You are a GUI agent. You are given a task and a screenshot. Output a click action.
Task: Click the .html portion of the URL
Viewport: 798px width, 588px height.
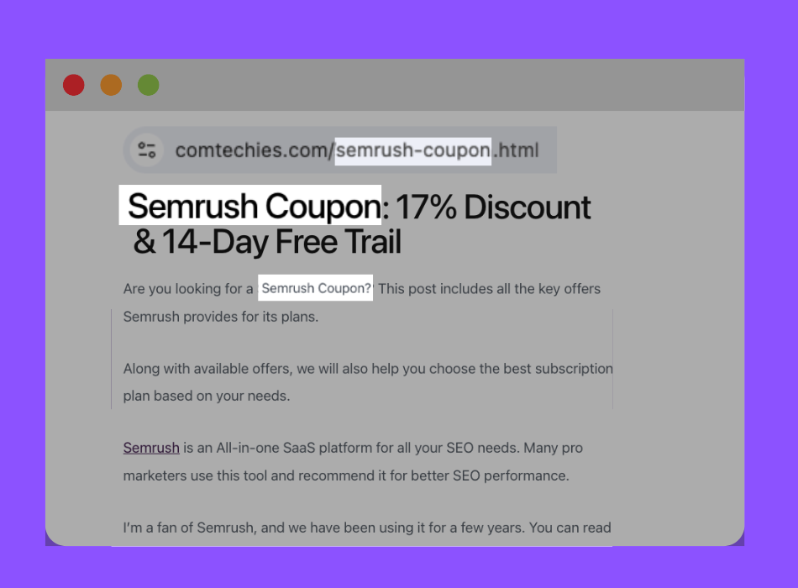click(516, 150)
